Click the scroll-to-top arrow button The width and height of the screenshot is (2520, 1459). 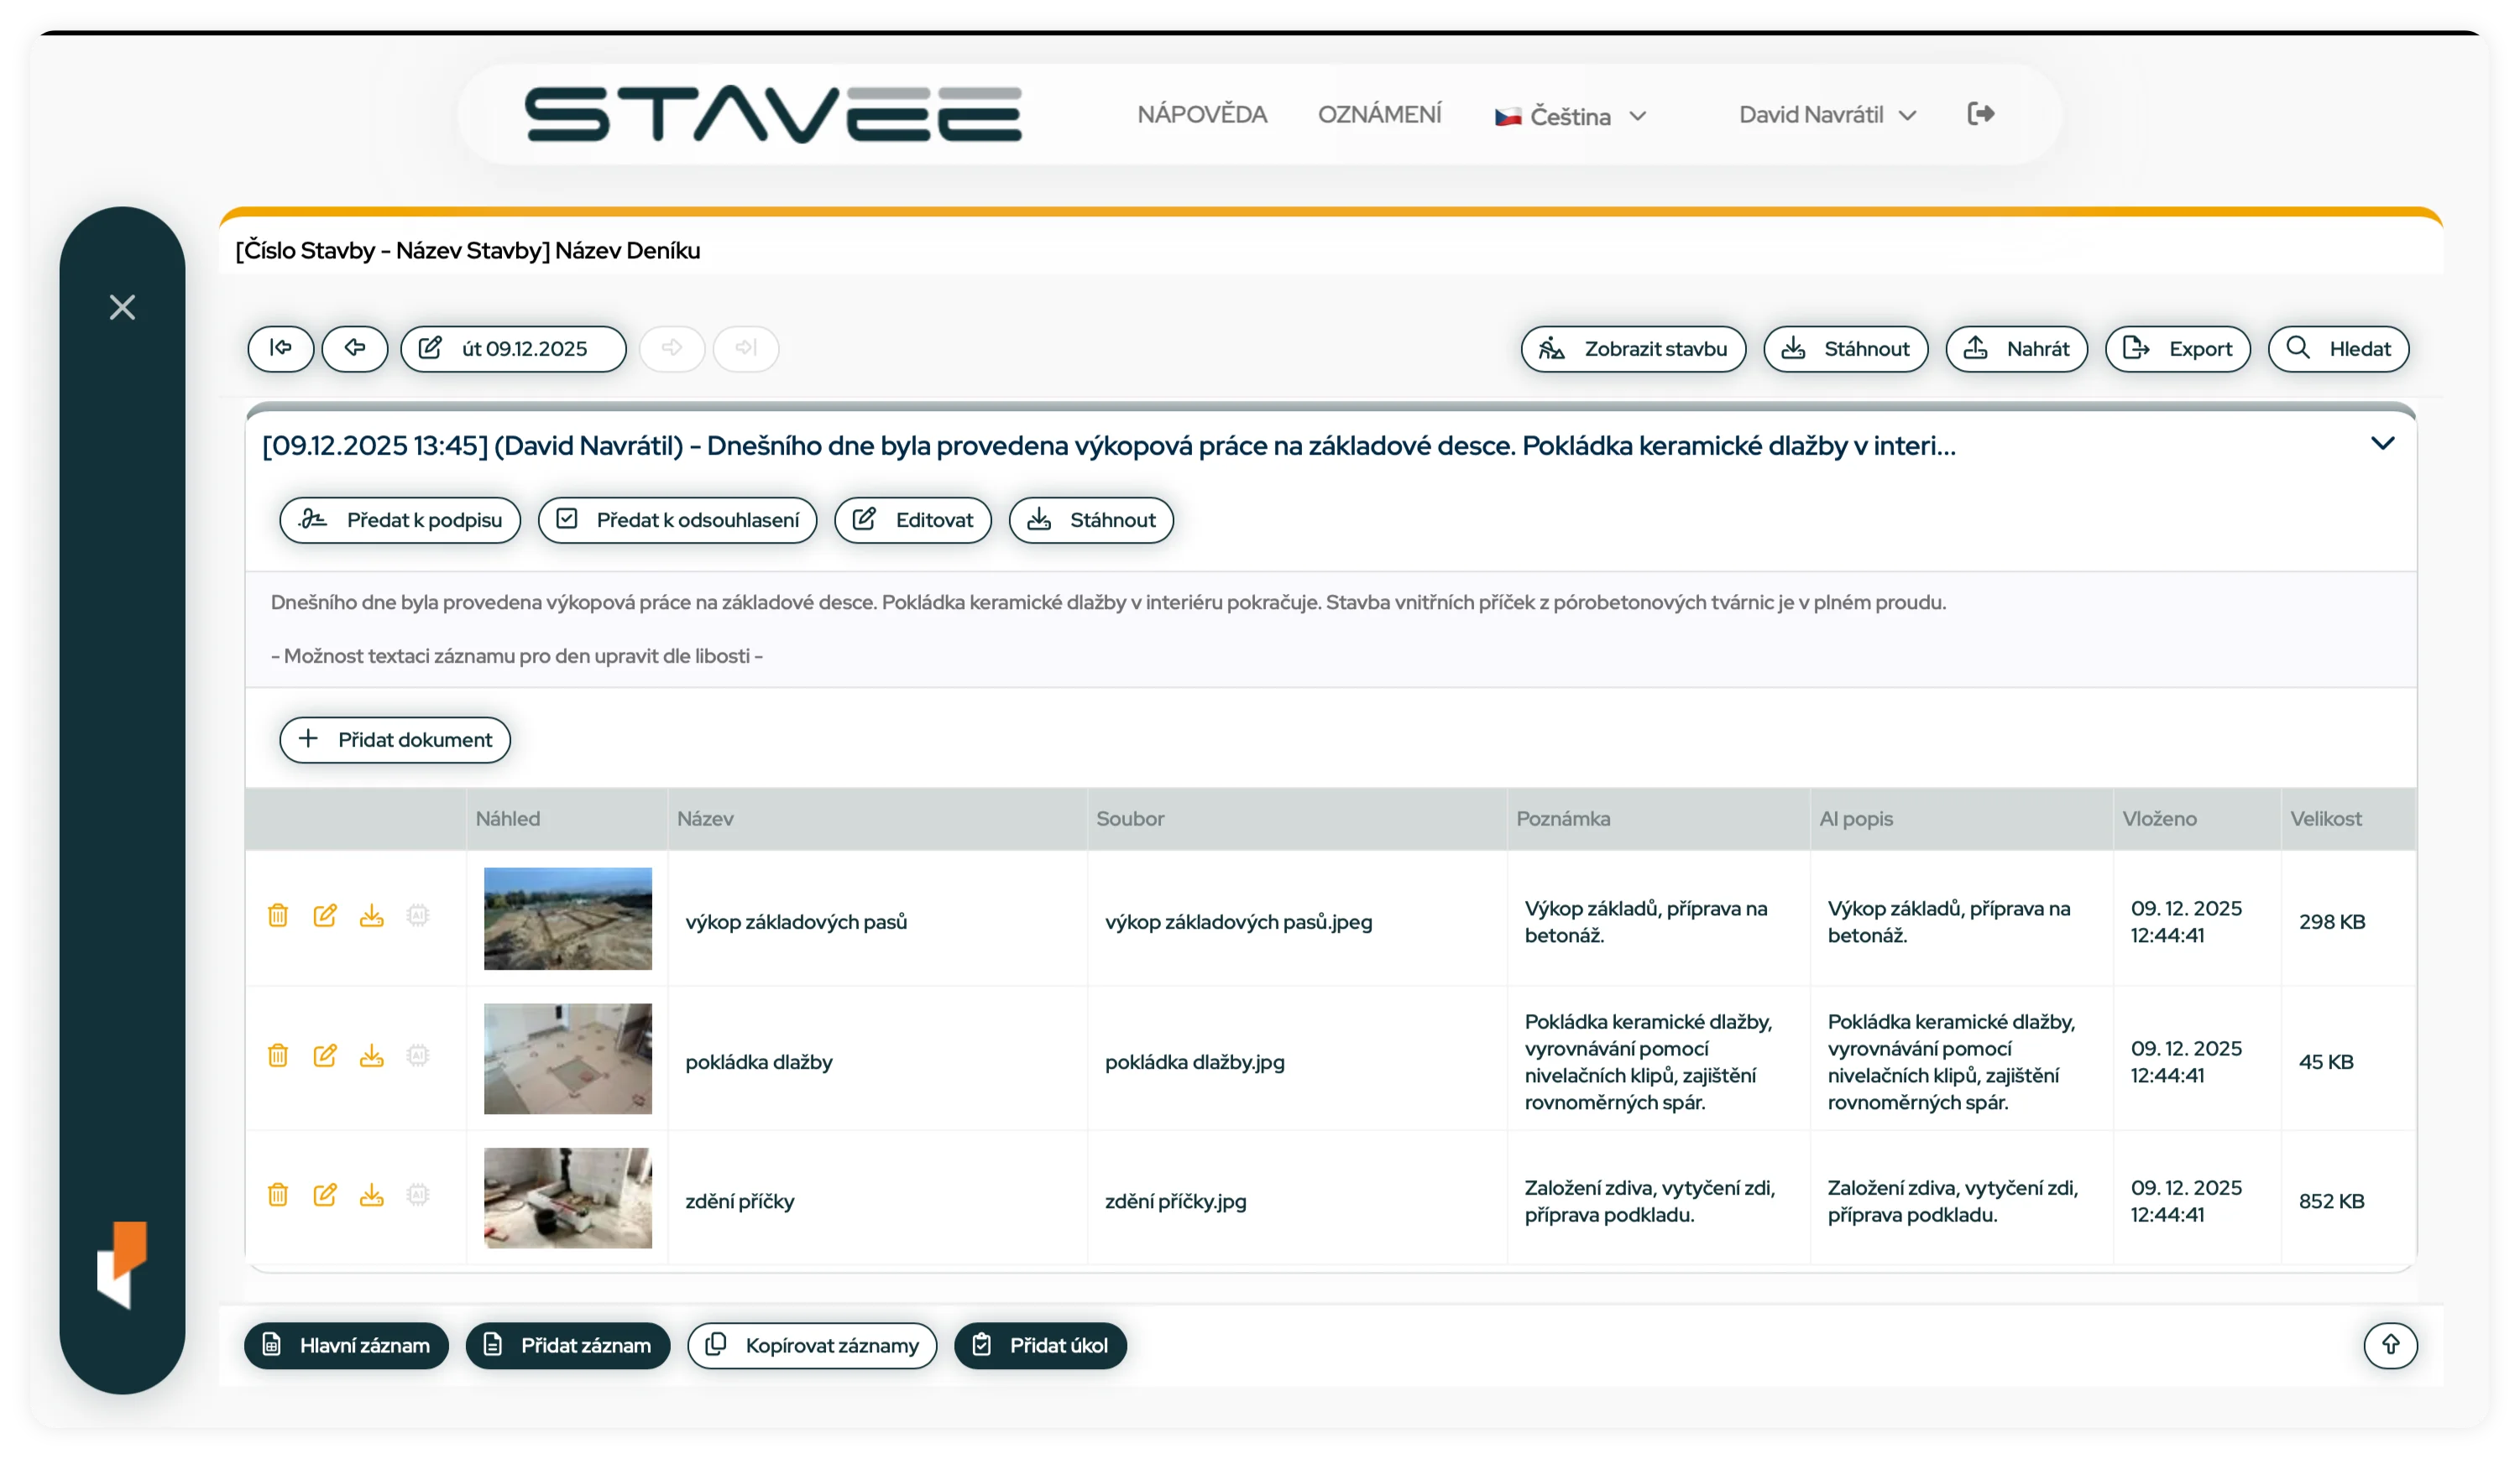tap(2390, 1345)
